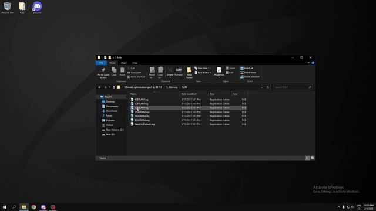Switch to the Share ribbon tab
Viewport: 376px width, 211px height.
click(x=124, y=63)
